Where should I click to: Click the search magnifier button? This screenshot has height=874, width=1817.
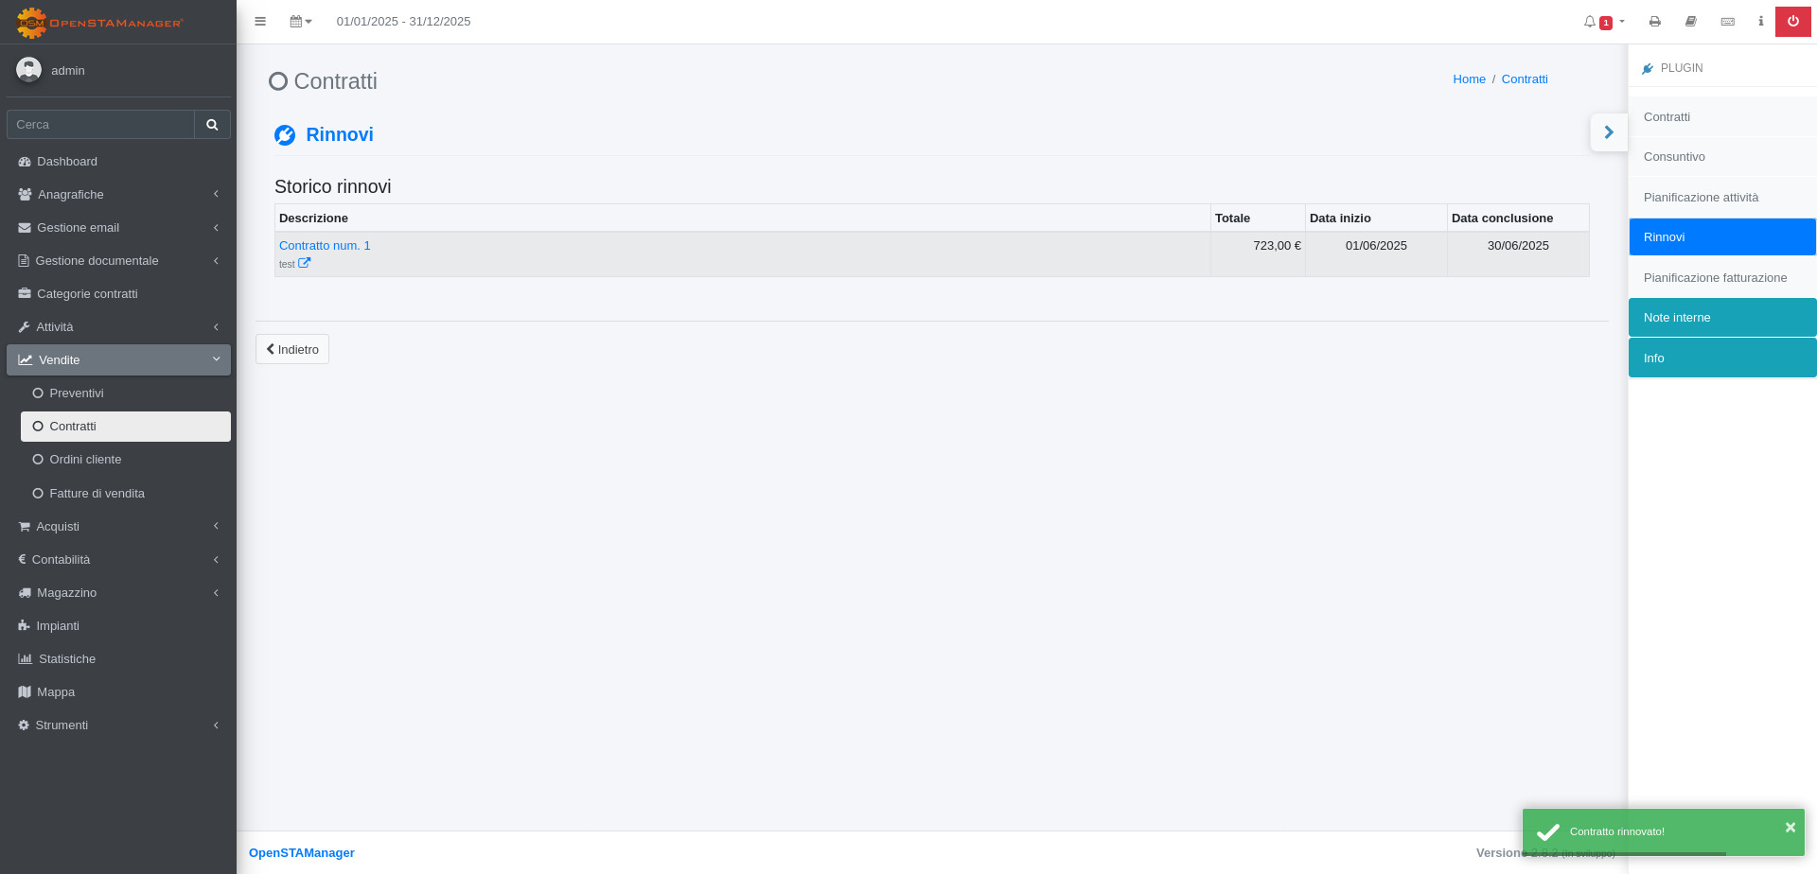click(212, 125)
